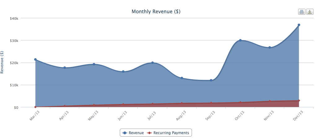317x140 pixels.
Task: Click the "Monthly Revenue ($)" chart title
Action: tap(156, 12)
